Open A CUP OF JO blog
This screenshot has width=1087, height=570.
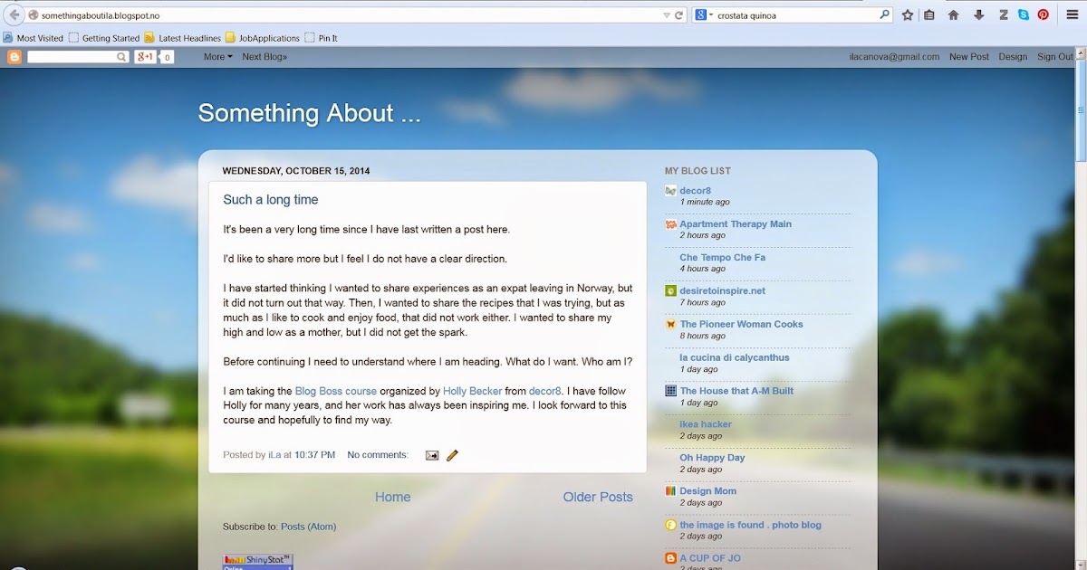point(710,559)
